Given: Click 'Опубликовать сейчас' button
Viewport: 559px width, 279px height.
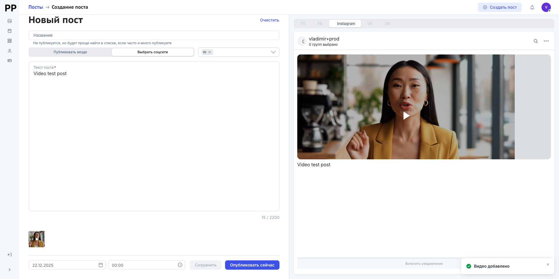Looking at the screenshot, I should [252, 265].
